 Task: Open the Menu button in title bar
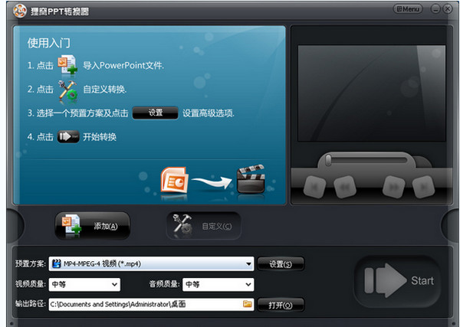(x=408, y=9)
